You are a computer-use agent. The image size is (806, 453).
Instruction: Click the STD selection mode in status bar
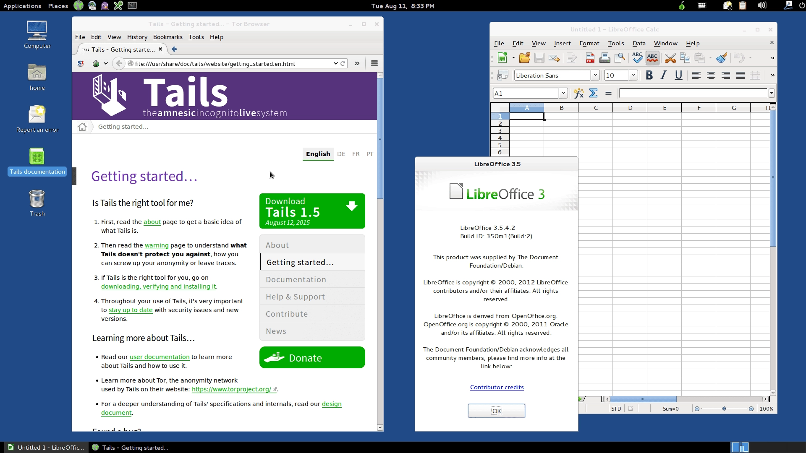point(616,409)
